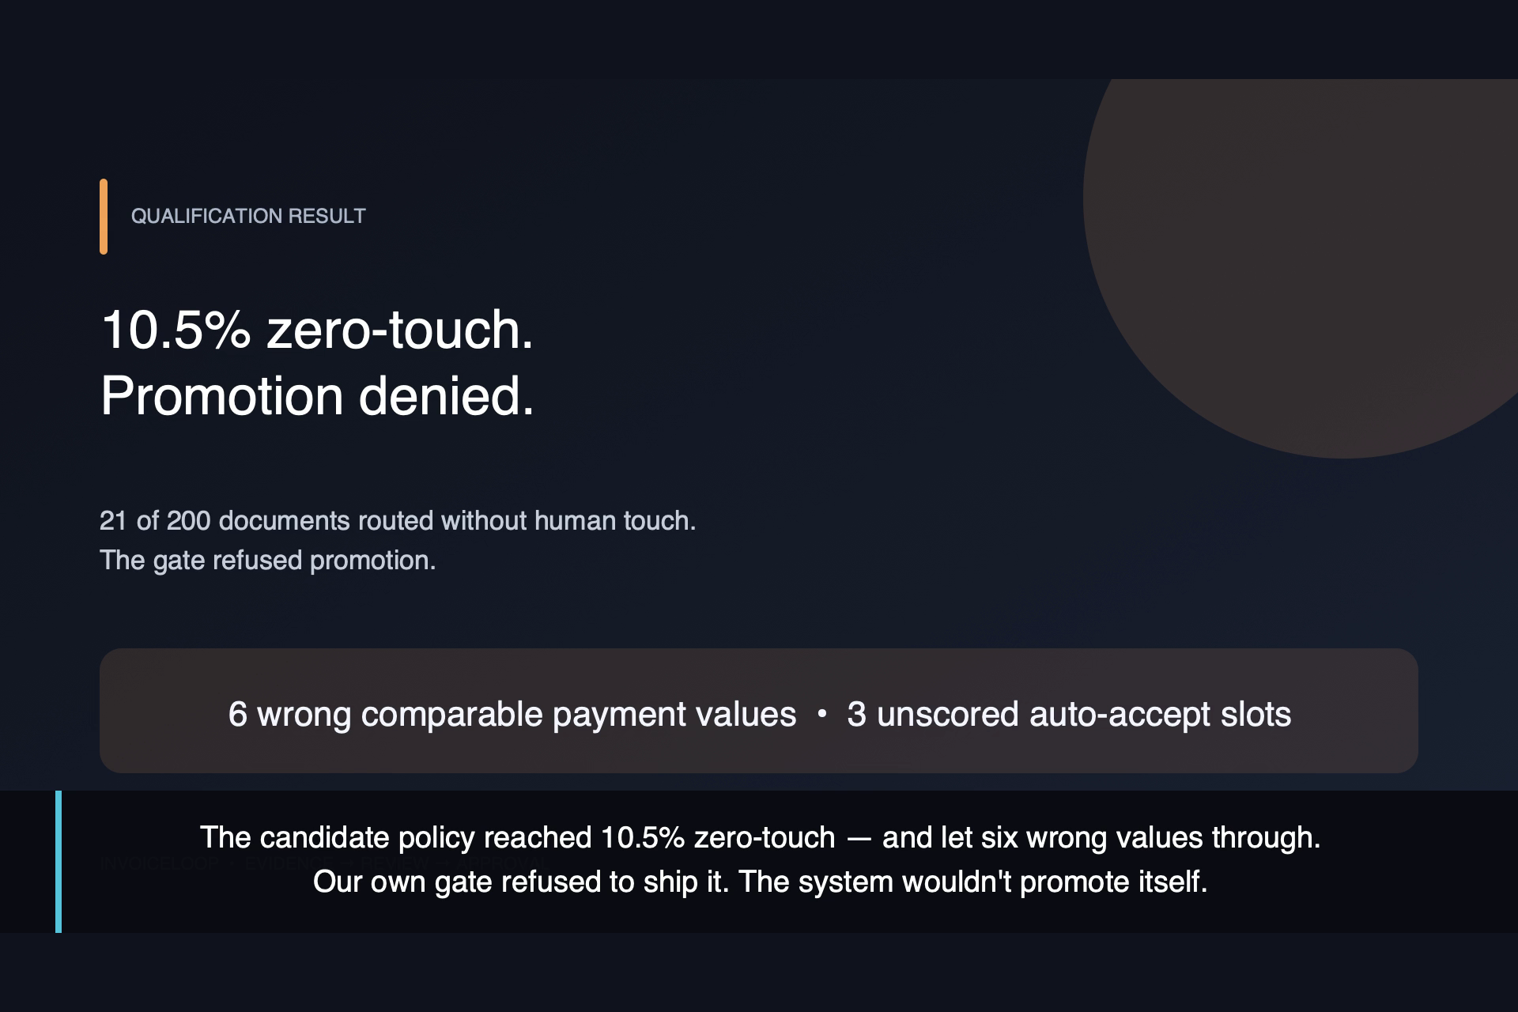The width and height of the screenshot is (1518, 1012).
Task: Select the QUALIFICATION RESULT label
Action: 248,217
